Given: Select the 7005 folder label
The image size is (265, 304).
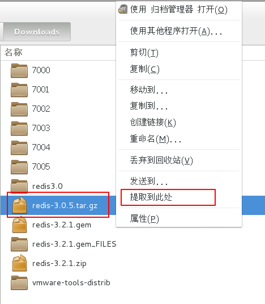Looking at the screenshot, I should tap(41, 167).
